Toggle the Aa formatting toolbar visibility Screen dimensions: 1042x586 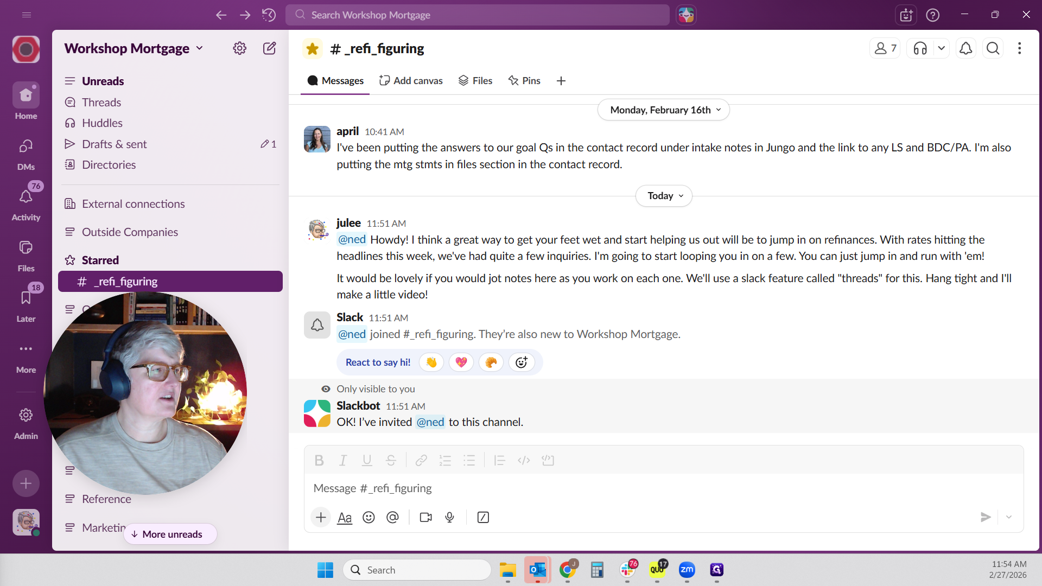(345, 517)
